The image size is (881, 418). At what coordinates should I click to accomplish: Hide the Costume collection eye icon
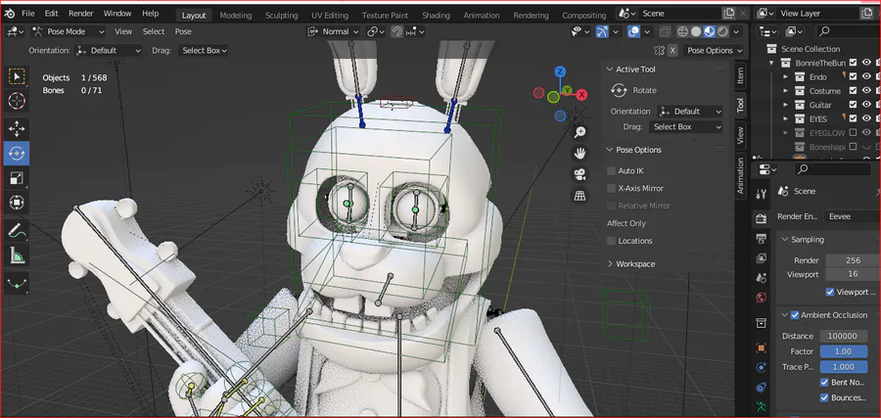click(867, 90)
